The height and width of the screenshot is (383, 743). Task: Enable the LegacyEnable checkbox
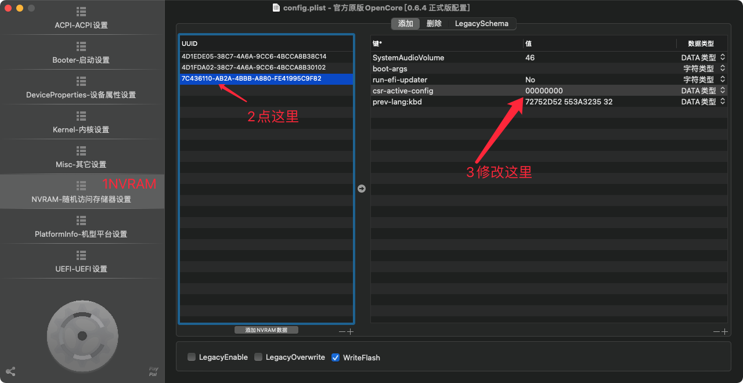pyautogui.click(x=192, y=357)
